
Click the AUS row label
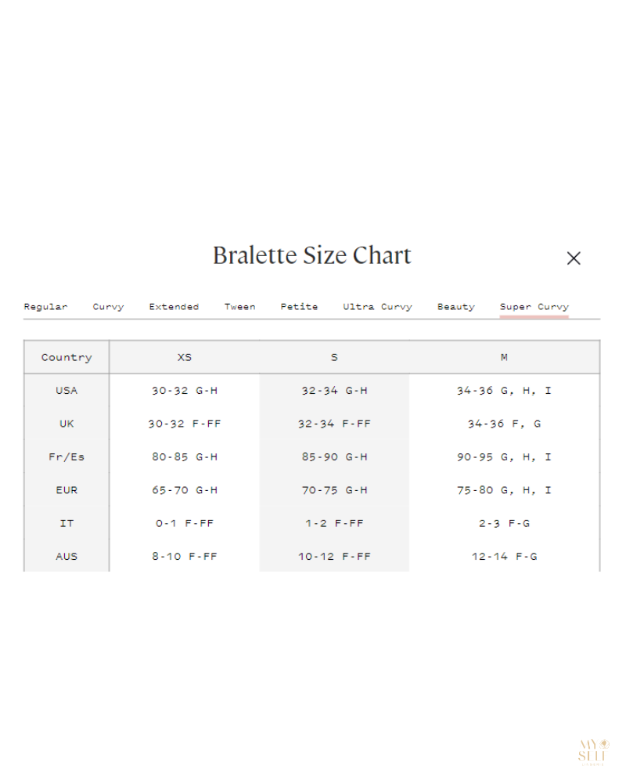point(67,557)
